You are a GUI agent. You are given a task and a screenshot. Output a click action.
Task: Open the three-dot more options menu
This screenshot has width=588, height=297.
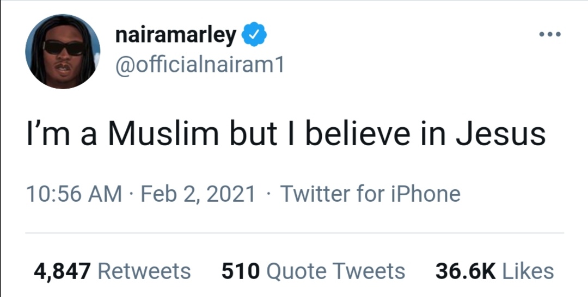549,35
